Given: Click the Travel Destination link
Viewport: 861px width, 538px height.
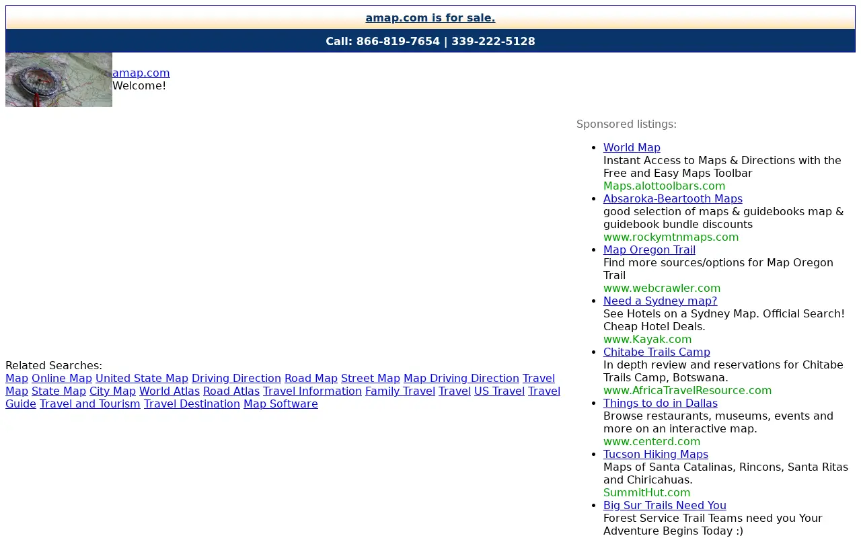Looking at the screenshot, I should [192, 403].
